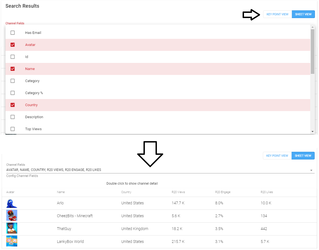Click the Search Results heading

coord(22,6)
